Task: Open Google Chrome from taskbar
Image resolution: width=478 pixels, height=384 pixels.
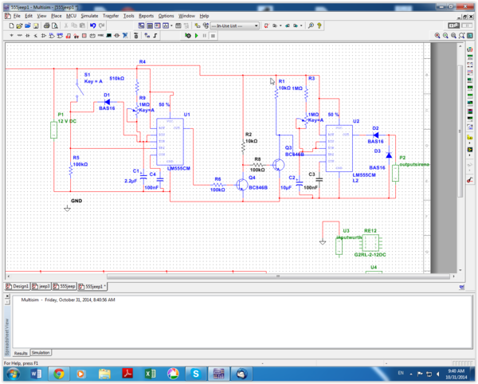Action: pos(59,374)
